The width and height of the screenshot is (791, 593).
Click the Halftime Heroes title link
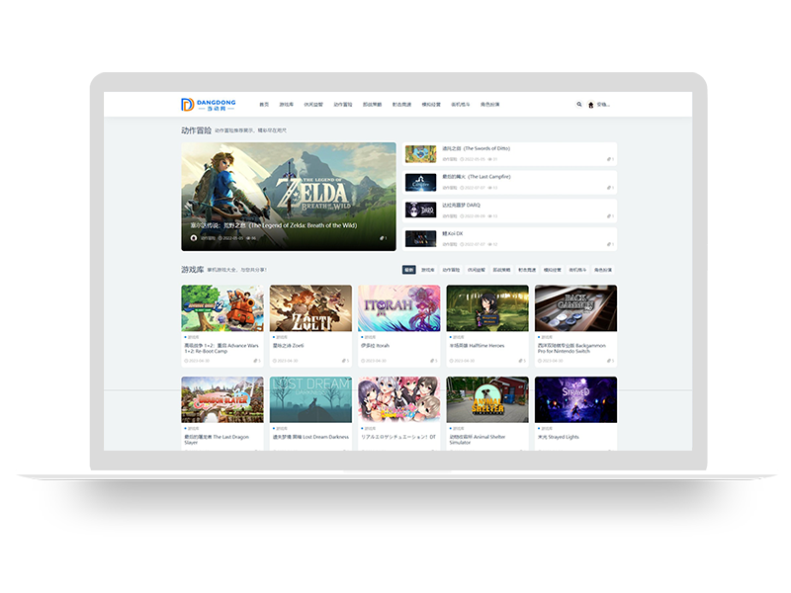pyautogui.click(x=476, y=346)
